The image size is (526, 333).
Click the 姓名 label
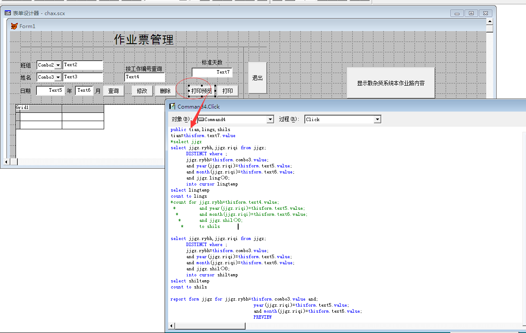[26, 77]
